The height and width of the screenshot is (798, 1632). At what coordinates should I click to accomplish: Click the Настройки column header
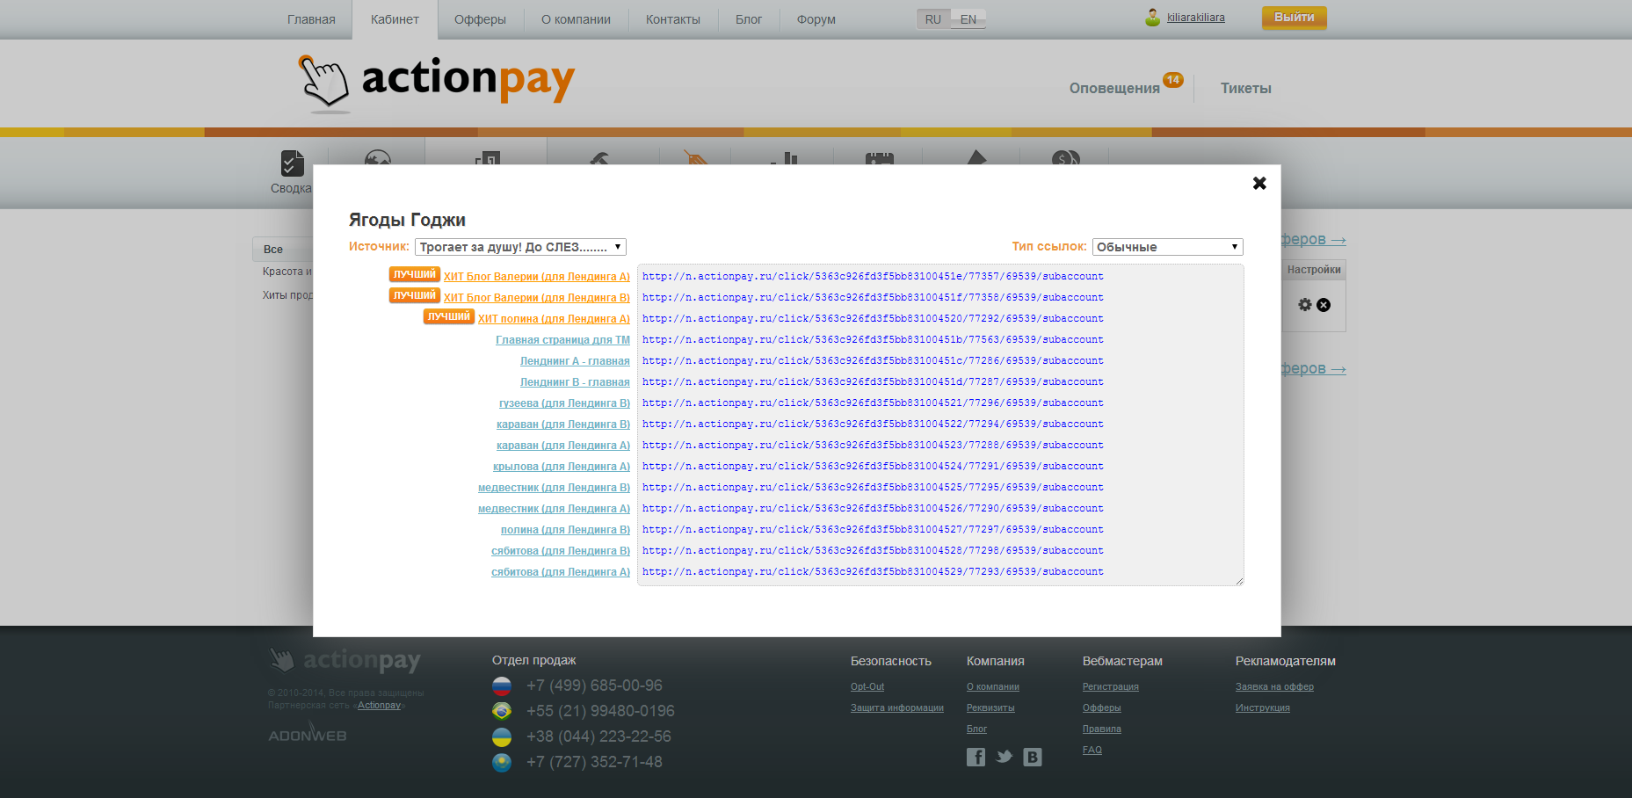1314,270
